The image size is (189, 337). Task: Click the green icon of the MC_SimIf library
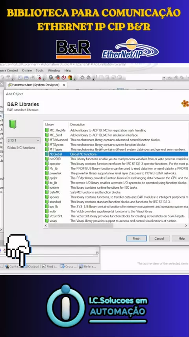[x=47, y=135]
